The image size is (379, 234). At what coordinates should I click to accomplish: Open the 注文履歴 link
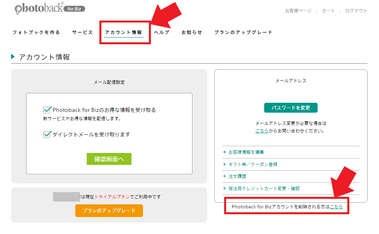[237, 176]
